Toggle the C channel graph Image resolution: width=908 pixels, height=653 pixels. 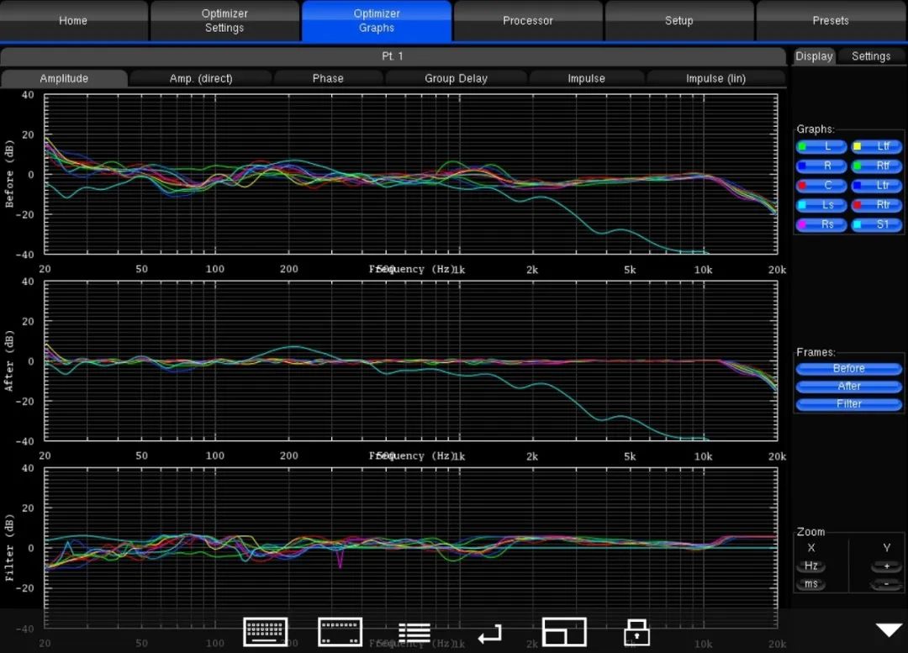(x=821, y=186)
